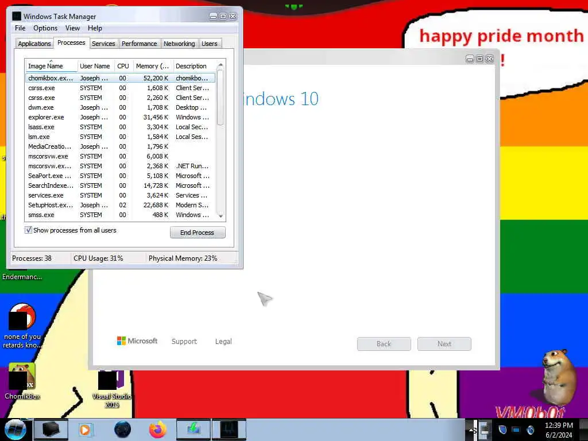The width and height of the screenshot is (588, 441).
Task: Click the Microsoft logo in setup window
Action: click(137, 341)
